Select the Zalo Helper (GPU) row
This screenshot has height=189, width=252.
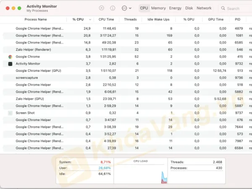[x=127, y=99]
